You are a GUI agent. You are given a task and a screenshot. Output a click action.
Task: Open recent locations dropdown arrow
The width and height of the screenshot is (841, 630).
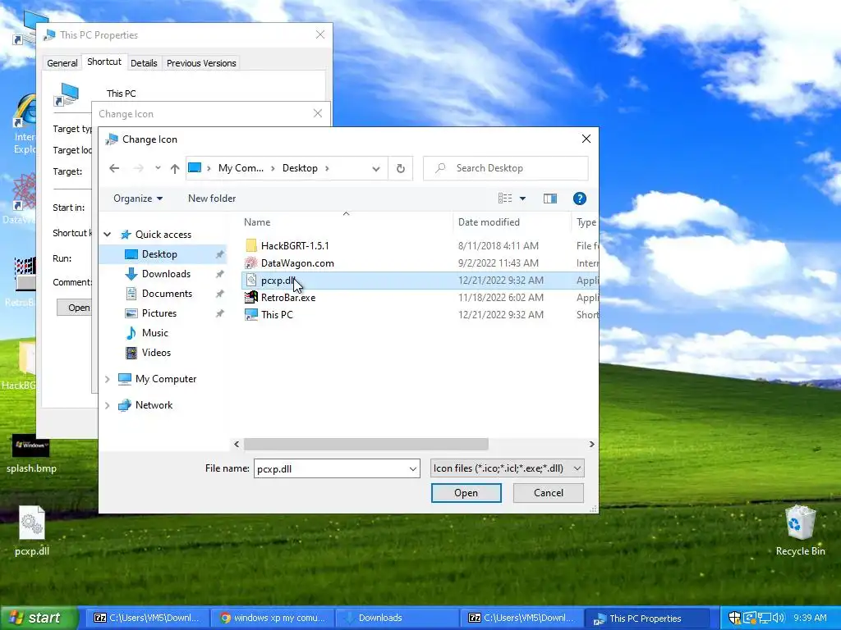pyautogui.click(x=158, y=168)
